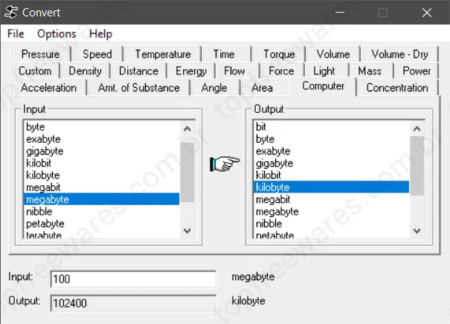Click the active Computer tab

click(323, 86)
